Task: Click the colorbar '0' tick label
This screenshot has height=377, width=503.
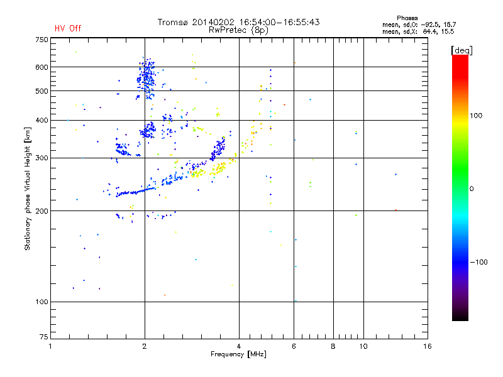Action: click(472, 189)
